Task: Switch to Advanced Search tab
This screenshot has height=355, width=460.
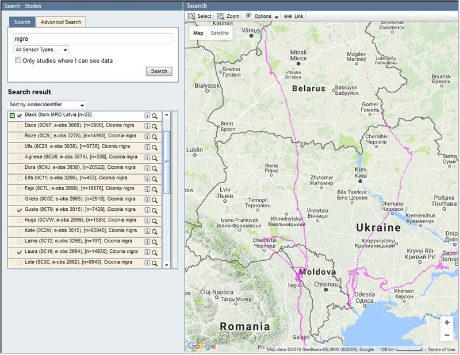Action: pyautogui.click(x=61, y=22)
